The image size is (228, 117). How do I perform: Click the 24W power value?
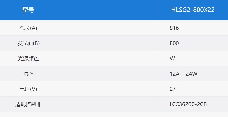pyautogui.click(x=192, y=74)
